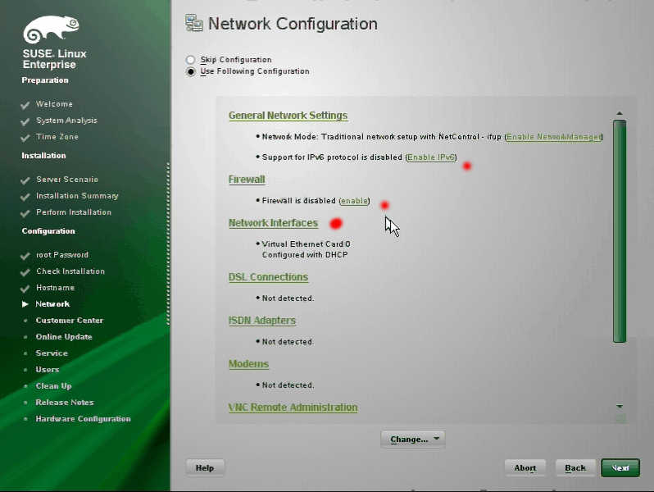Select the Hardware Configuration step
The height and width of the screenshot is (492, 654).
[x=83, y=418]
